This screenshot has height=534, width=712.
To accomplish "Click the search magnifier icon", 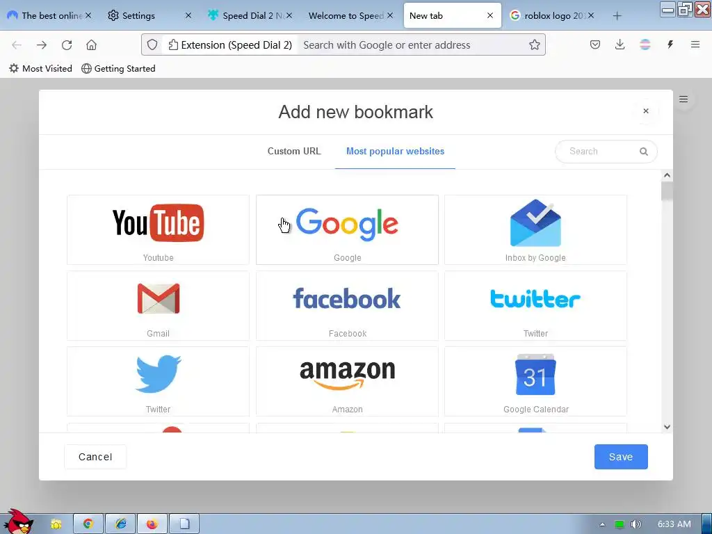I will pyautogui.click(x=643, y=151).
